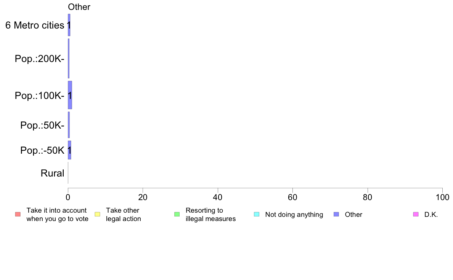
Task: Select the Pop.:50K- bar
Action: click(x=69, y=125)
